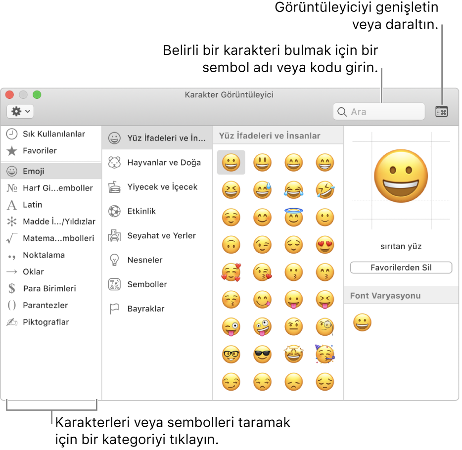Viewport: 462px width, 450px height.
Task: Select the halo angel face emoji
Action: (x=294, y=217)
